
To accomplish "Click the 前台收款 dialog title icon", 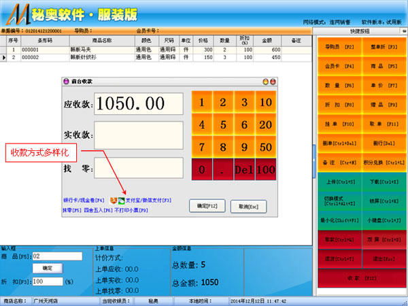I will (x=65, y=81).
